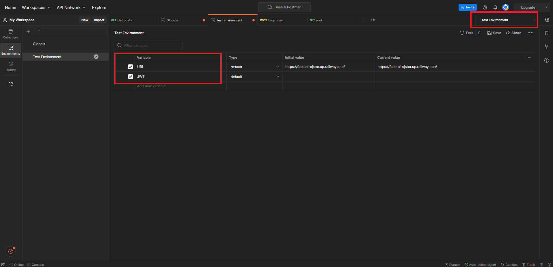Save the Test Environment
Screen dimensions: 553x267
(x=494, y=33)
